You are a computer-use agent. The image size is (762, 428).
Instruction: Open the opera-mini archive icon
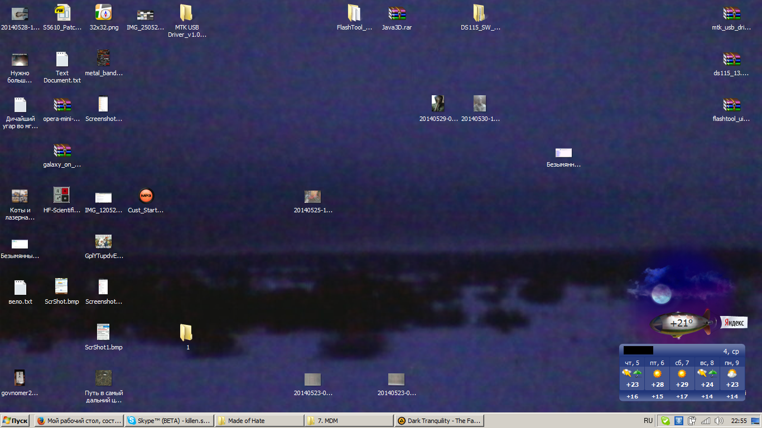[x=62, y=105]
